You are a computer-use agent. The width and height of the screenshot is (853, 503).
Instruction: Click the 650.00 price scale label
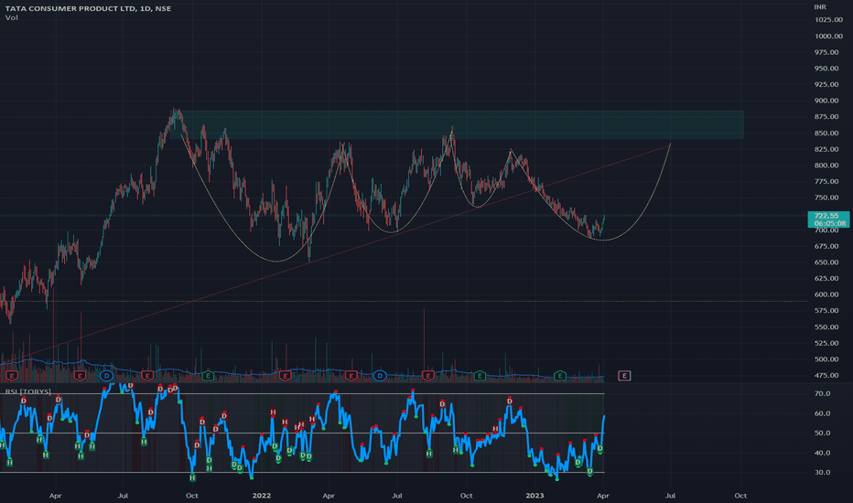826,262
